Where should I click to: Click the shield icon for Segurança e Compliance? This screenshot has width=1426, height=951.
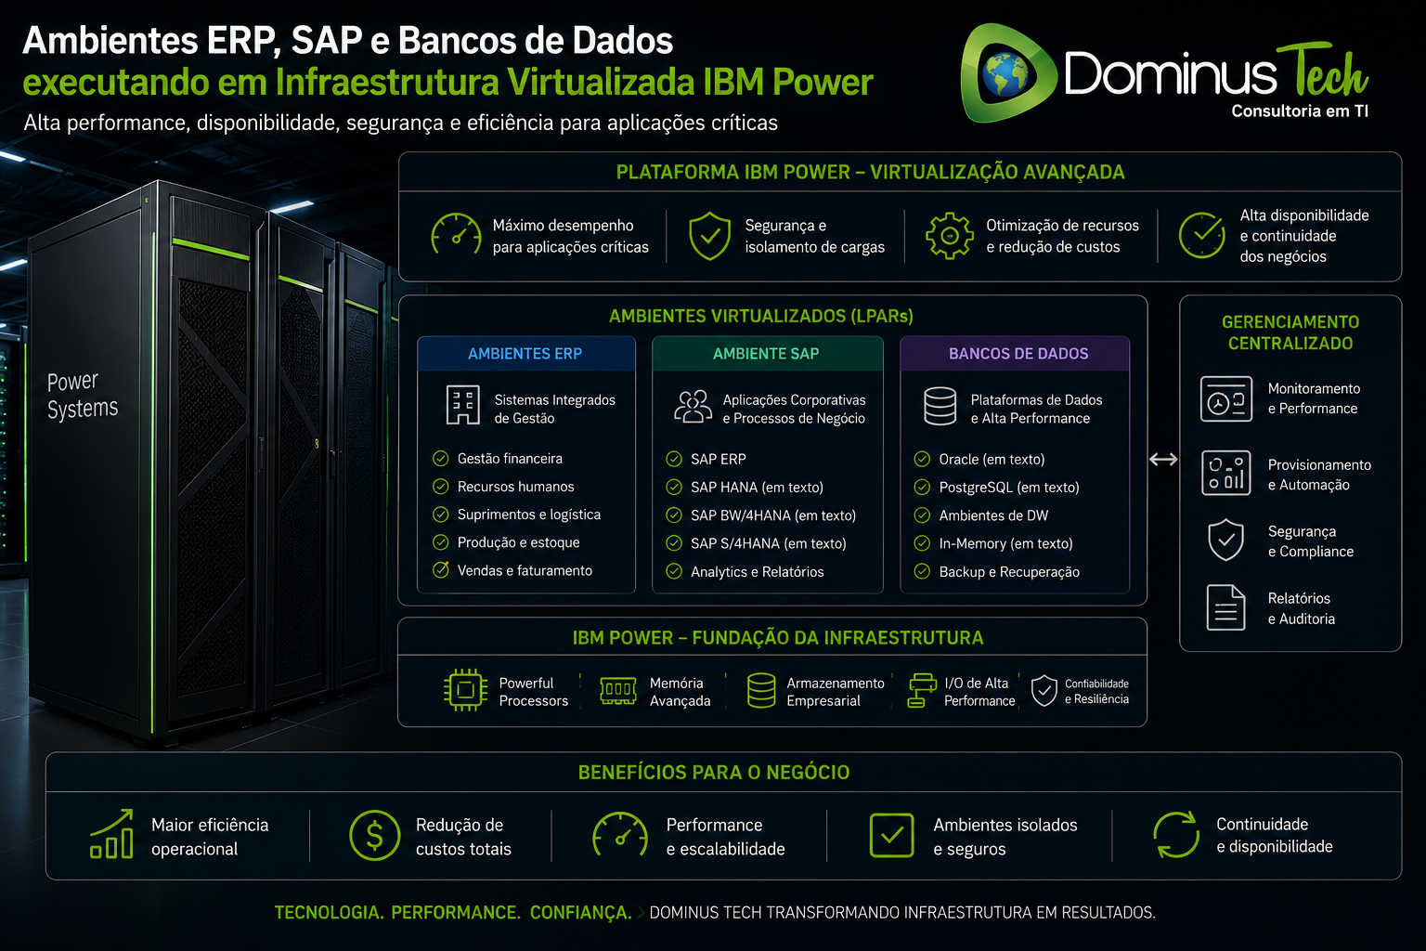pyautogui.click(x=1225, y=541)
